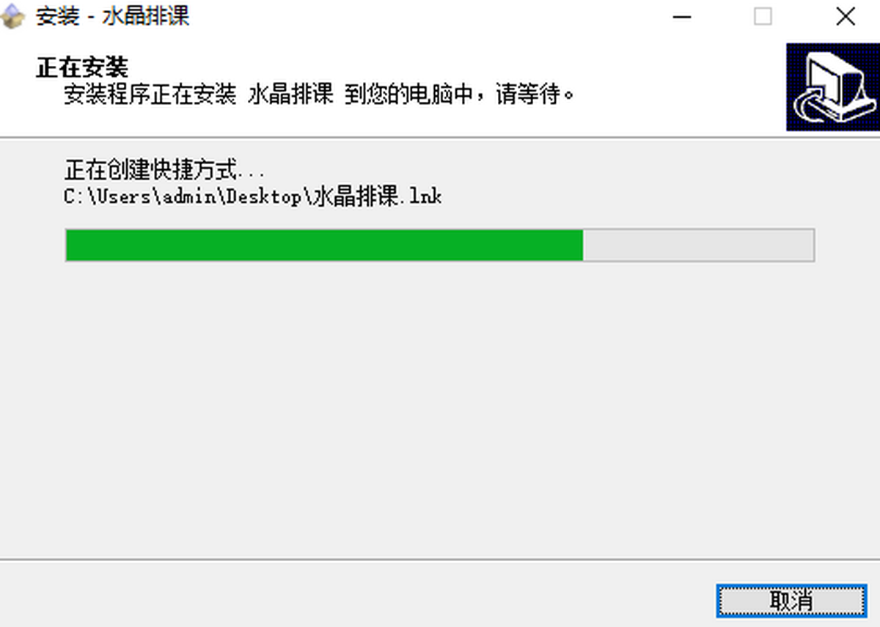Click the bold 正在安装 heading

click(82, 67)
